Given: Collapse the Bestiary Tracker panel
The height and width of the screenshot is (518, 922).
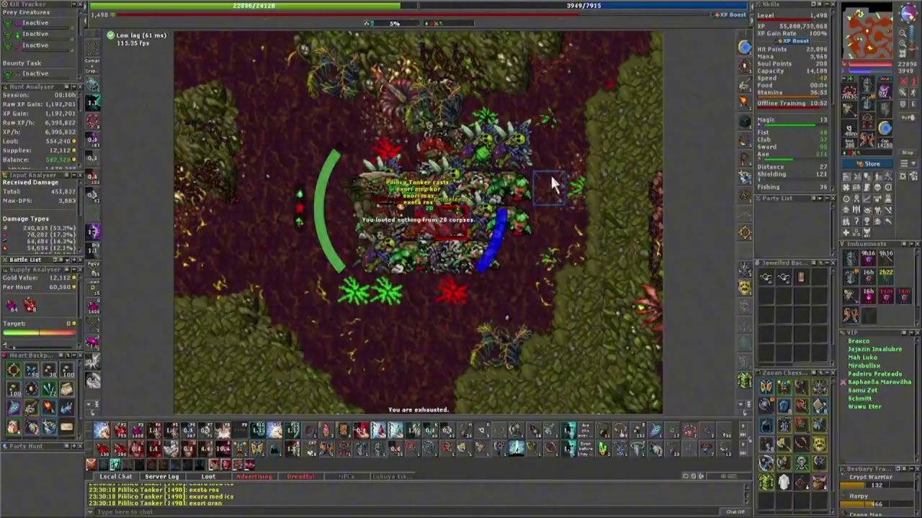Looking at the screenshot, I should pyautogui.click(x=911, y=468).
